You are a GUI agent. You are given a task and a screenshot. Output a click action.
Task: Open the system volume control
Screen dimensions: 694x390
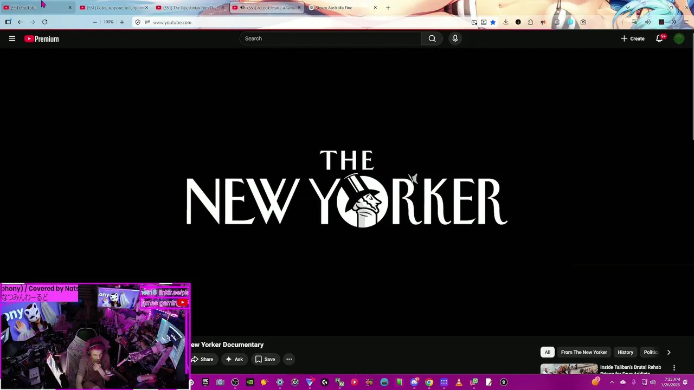click(x=652, y=382)
